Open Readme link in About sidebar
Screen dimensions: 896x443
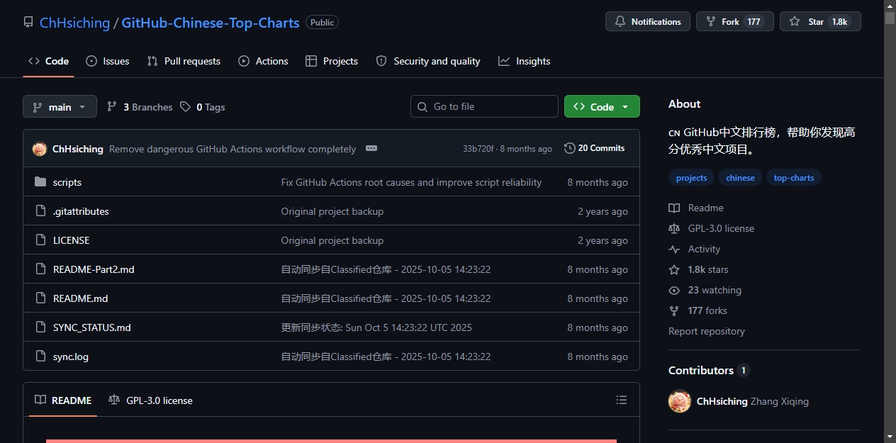pyautogui.click(x=696, y=208)
